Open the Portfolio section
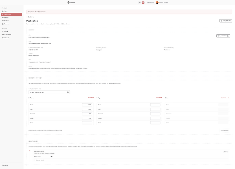This screenshot has width=235, height=169. tap(12, 21)
